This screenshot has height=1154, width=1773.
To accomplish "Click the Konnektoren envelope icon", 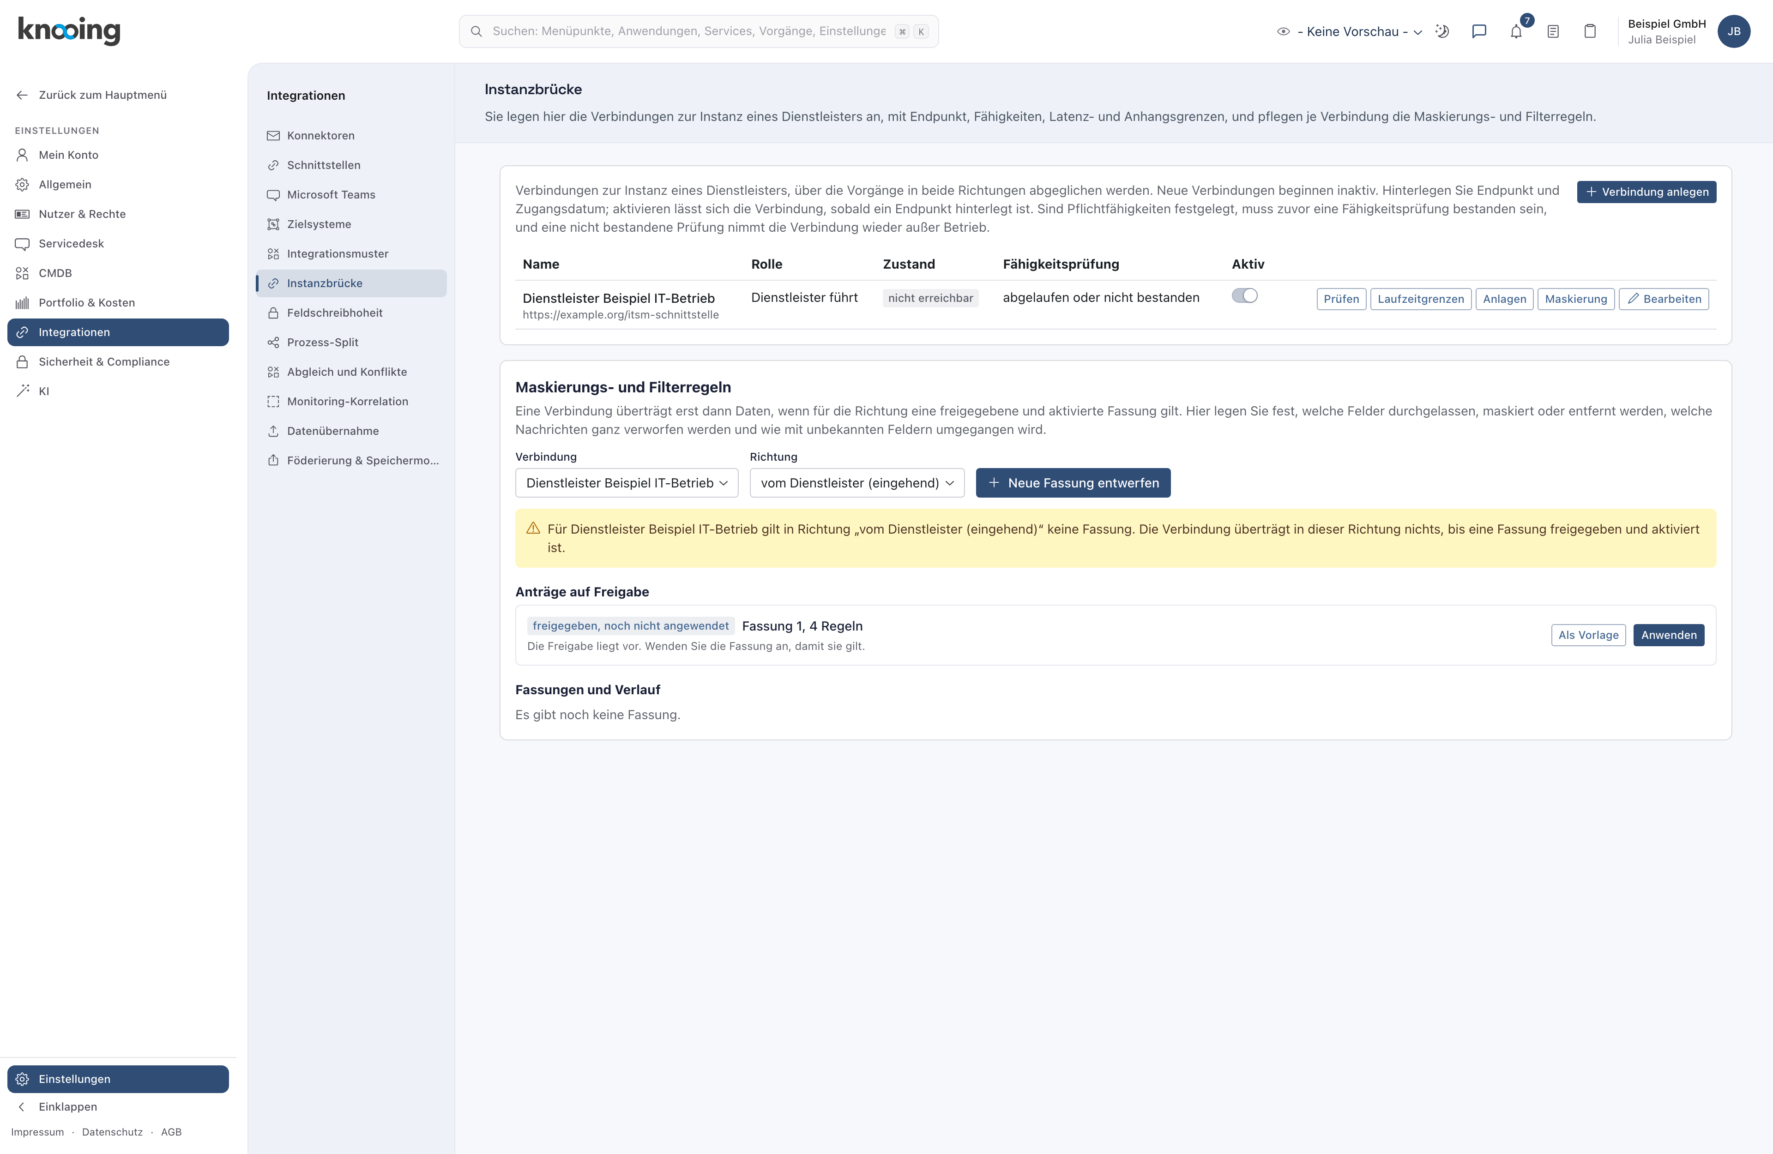I will click(x=273, y=136).
